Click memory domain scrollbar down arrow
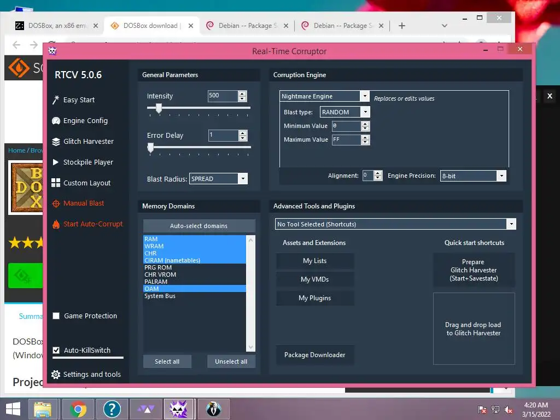 (250, 347)
